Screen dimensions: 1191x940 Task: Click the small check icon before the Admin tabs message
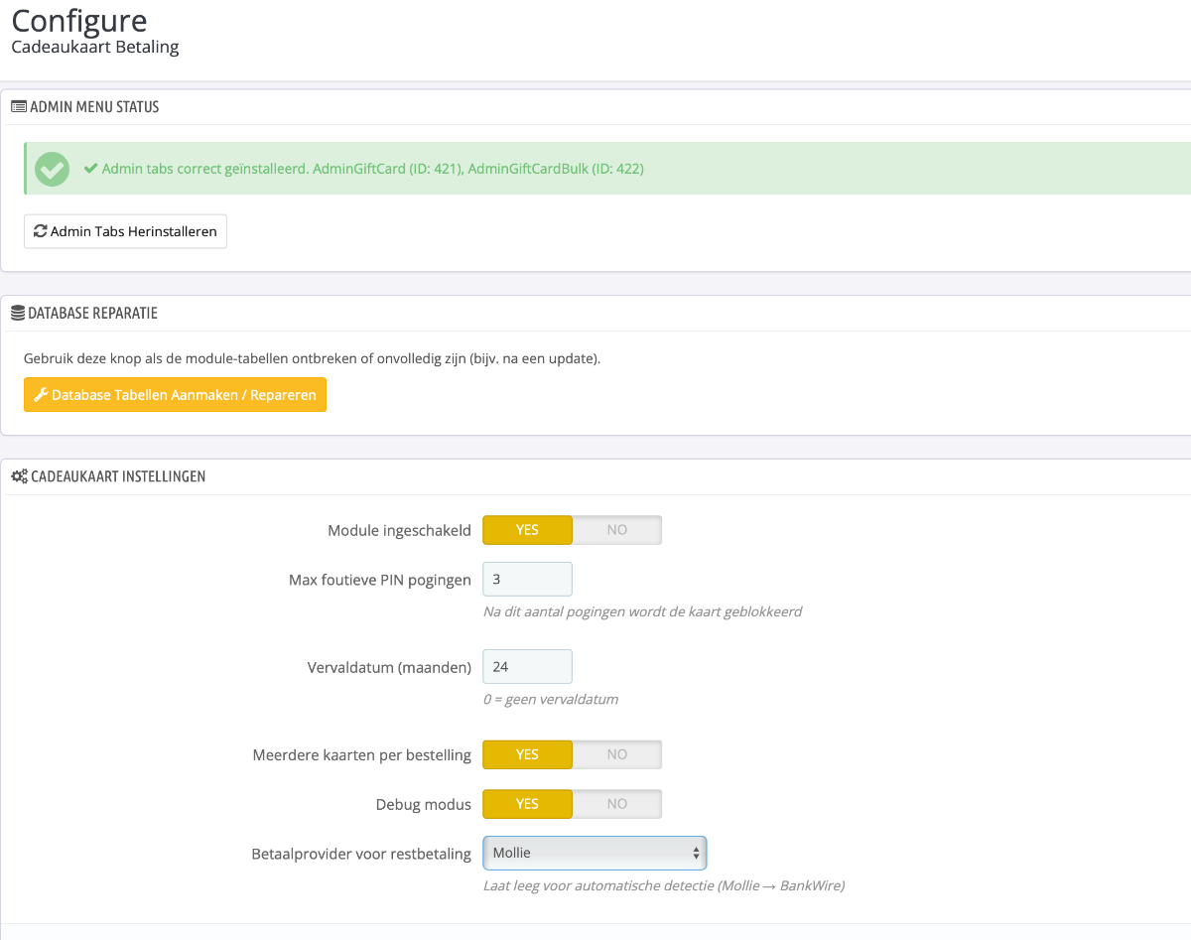coord(90,169)
